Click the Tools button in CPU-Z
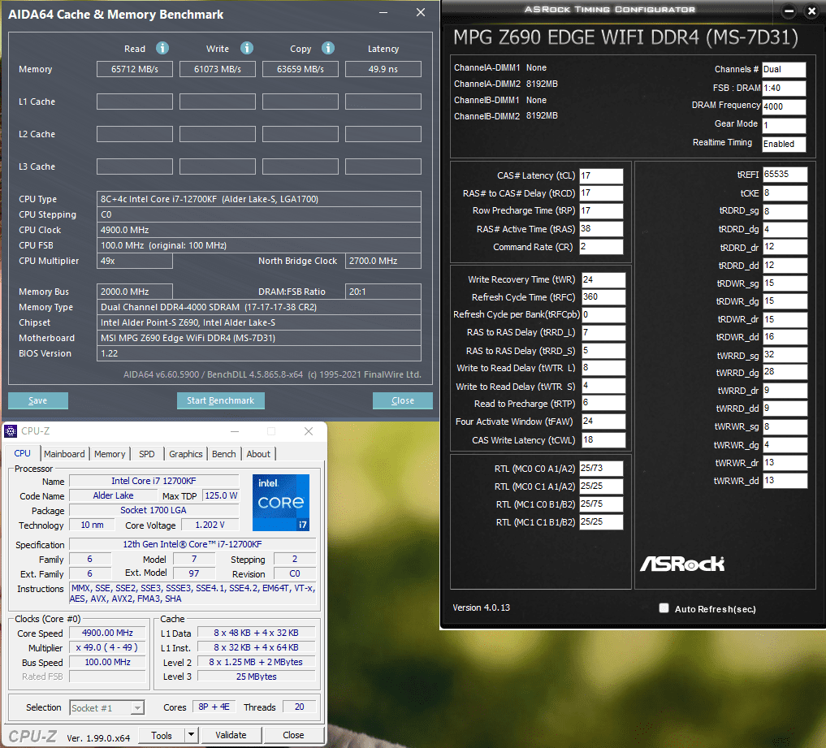 (162, 735)
